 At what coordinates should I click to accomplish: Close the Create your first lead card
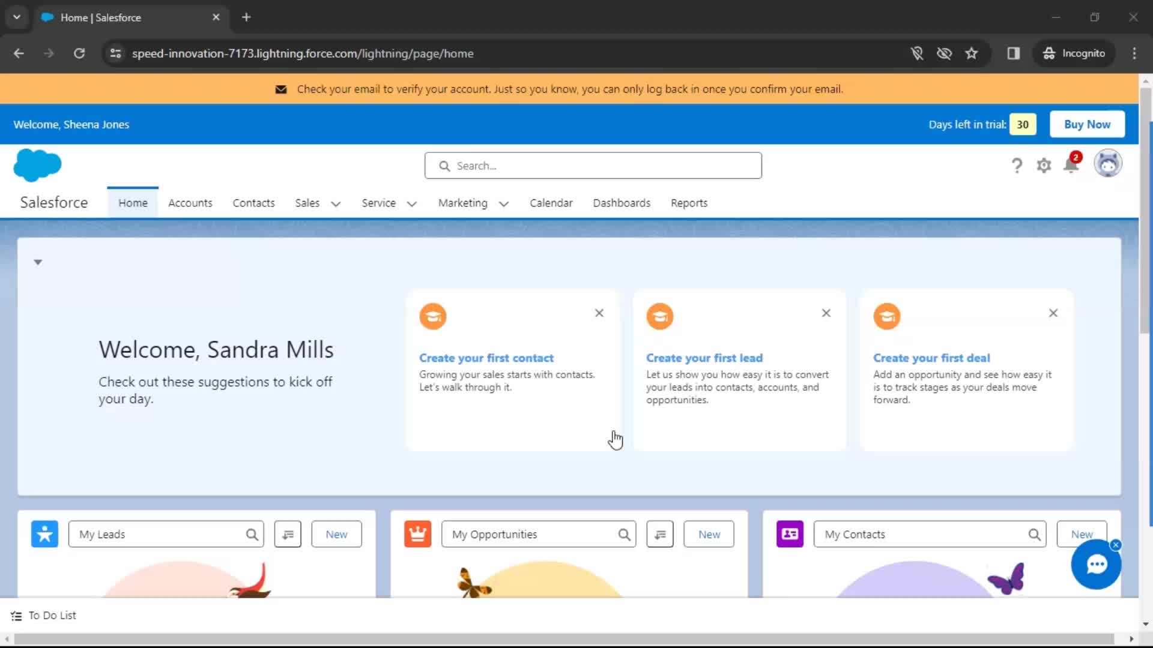pos(826,313)
